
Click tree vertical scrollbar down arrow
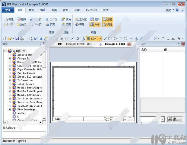44,119
